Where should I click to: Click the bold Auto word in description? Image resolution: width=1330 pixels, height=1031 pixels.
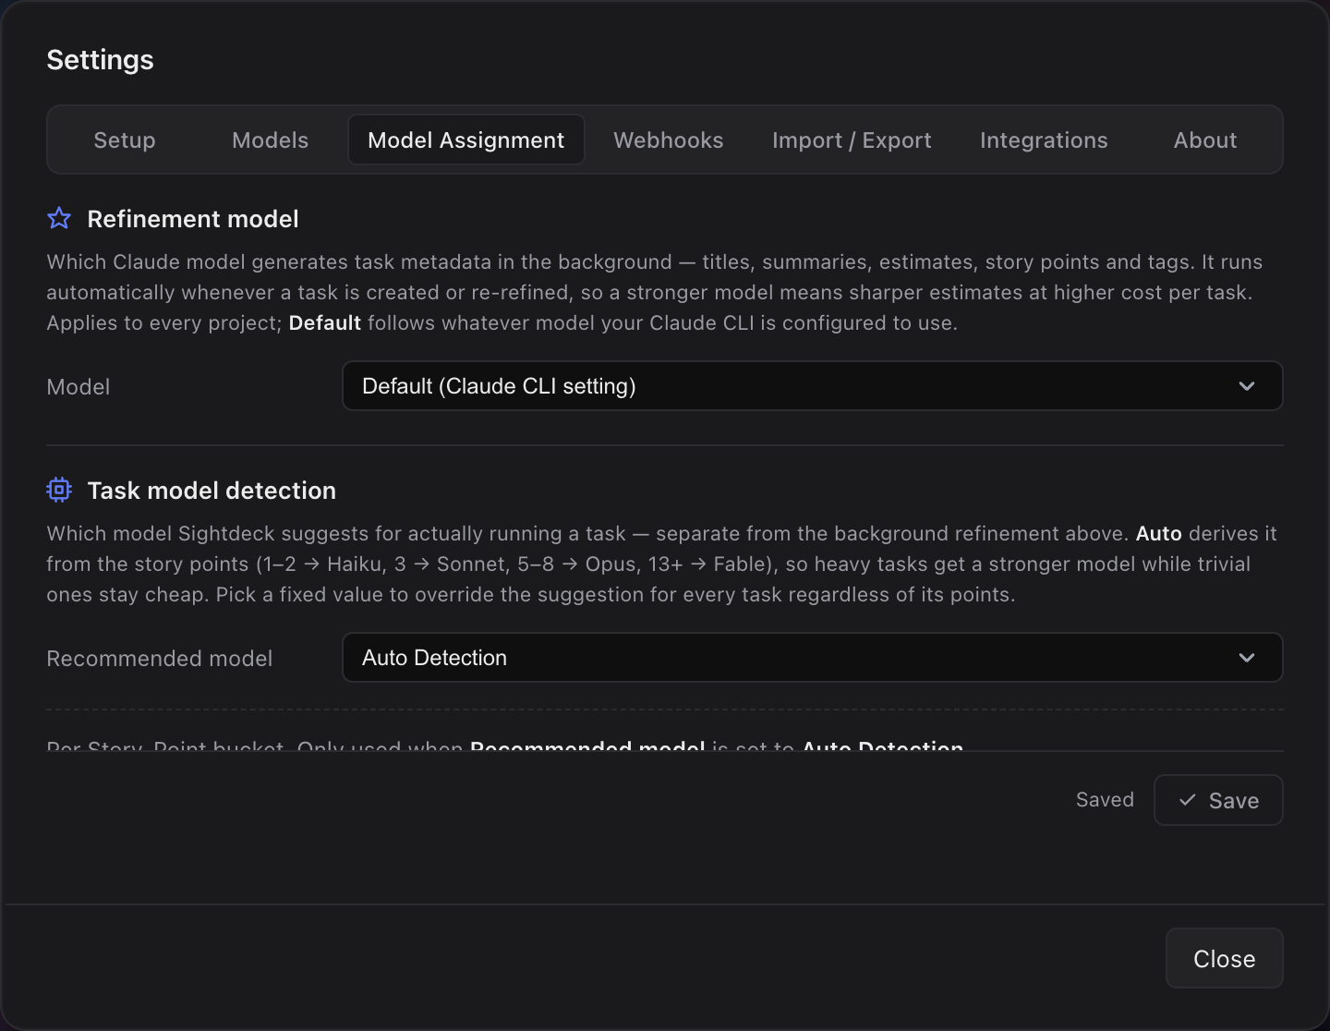pos(1159,534)
